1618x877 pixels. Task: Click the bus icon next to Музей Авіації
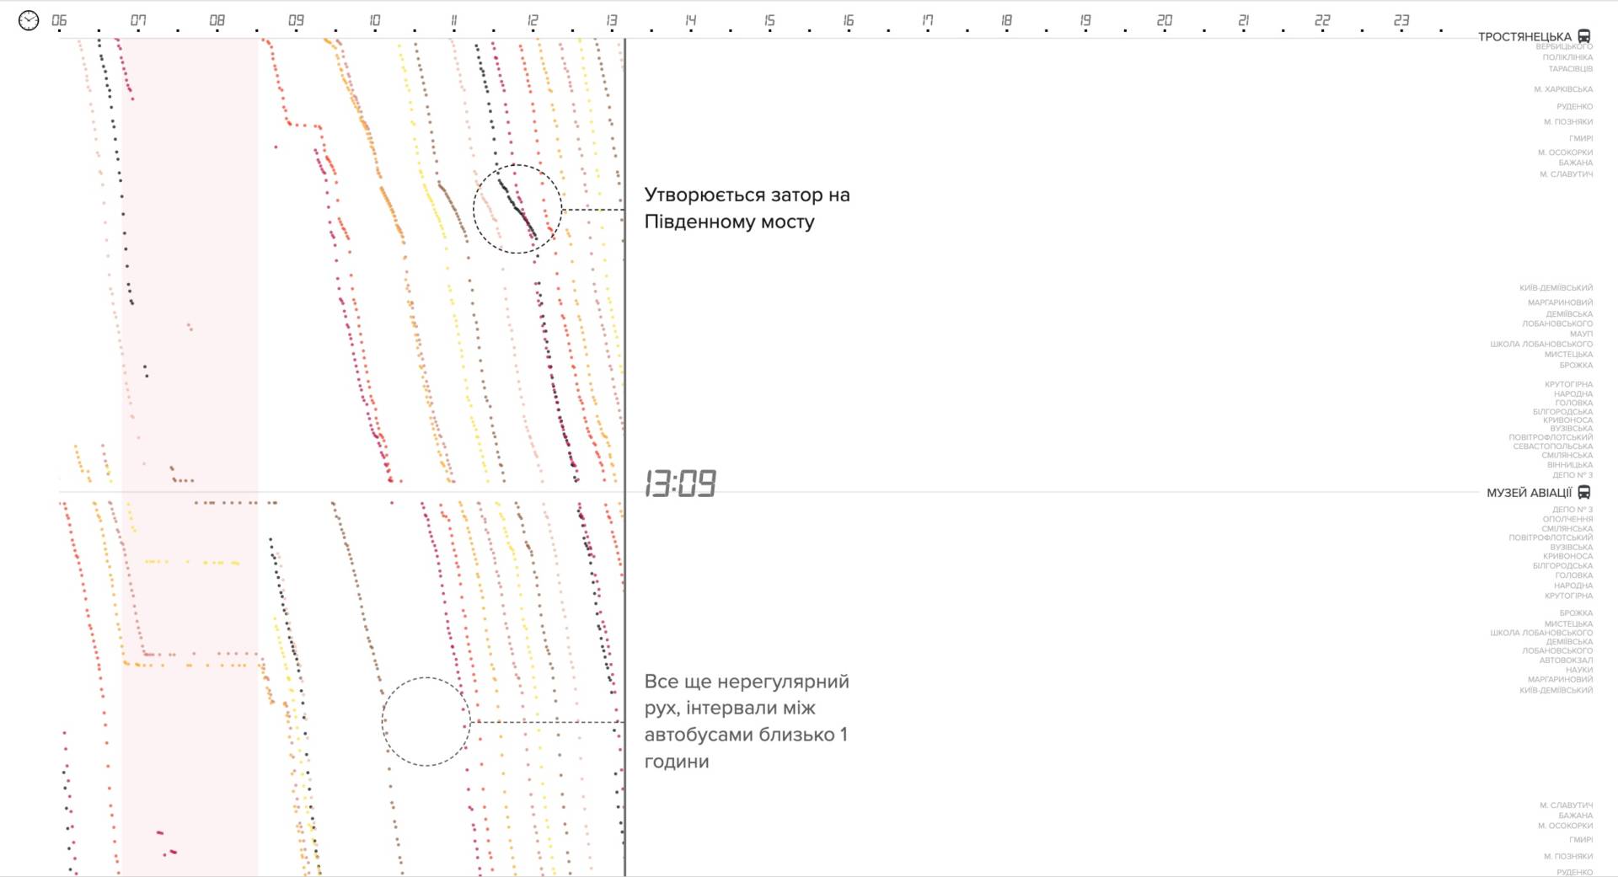coord(1584,493)
